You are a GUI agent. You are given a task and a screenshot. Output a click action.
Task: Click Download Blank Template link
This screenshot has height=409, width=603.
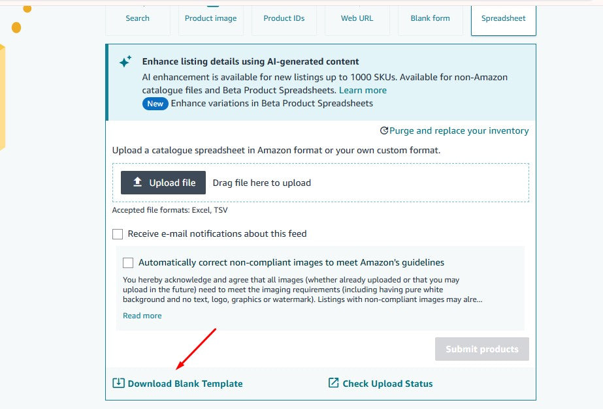185,384
